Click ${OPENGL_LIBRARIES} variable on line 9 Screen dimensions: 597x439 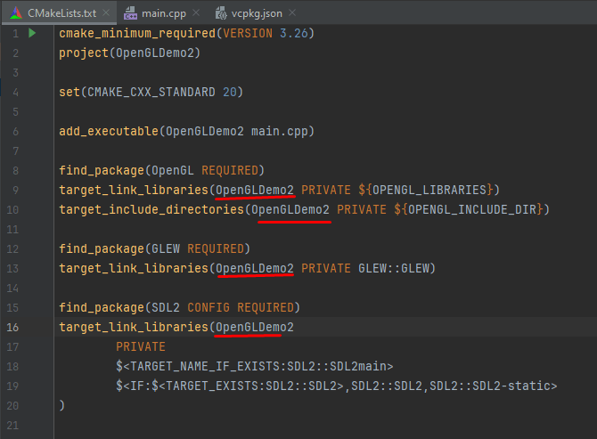pyautogui.click(x=425, y=190)
